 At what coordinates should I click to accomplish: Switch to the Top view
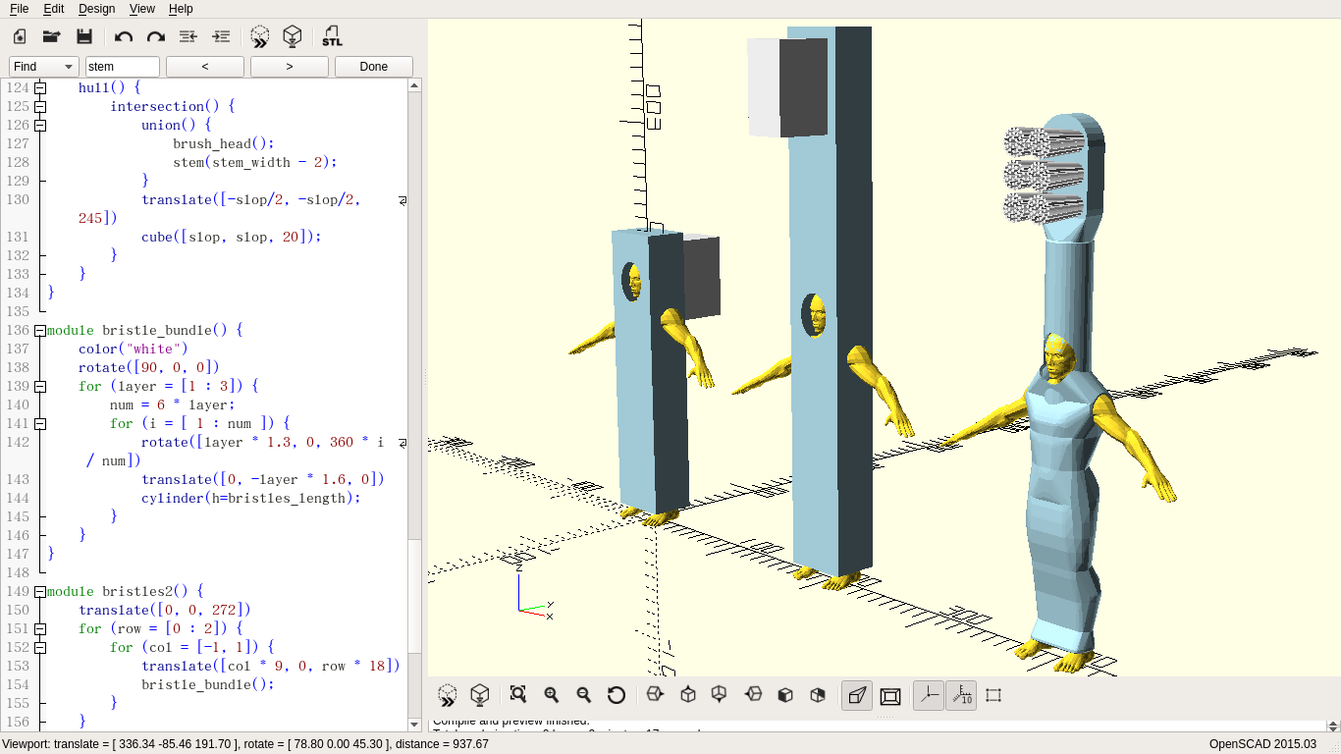coord(688,695)
